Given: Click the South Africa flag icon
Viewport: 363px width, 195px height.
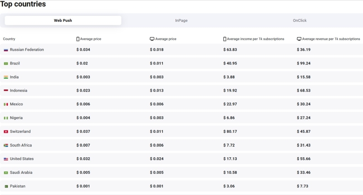Looking at the screenshot, I should click(6, 145).
